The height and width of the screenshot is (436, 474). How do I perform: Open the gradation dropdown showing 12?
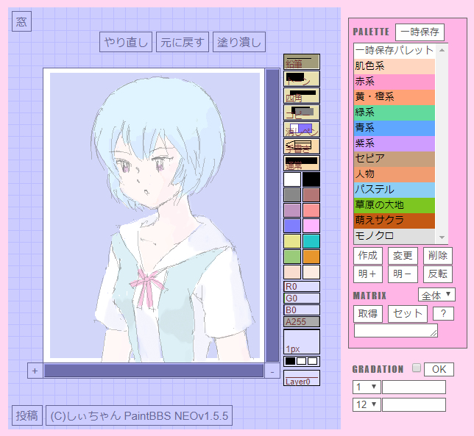pyautogui.click(x=367, y=404)
